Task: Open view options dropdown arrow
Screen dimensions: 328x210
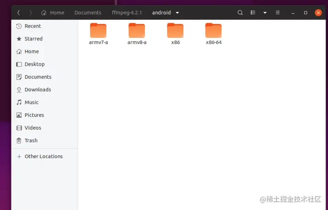Action: click(x=265, y=13)
